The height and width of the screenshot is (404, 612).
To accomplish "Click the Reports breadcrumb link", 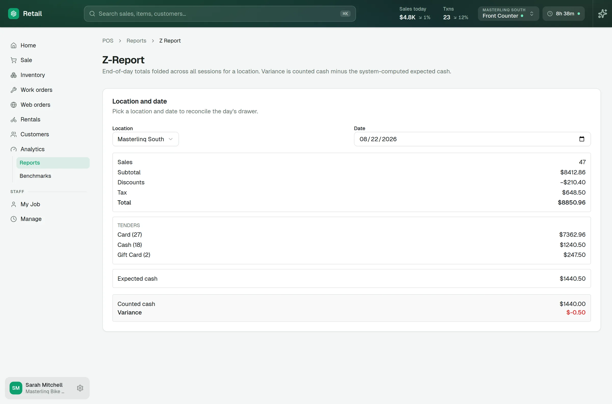I will coord(136,41).
